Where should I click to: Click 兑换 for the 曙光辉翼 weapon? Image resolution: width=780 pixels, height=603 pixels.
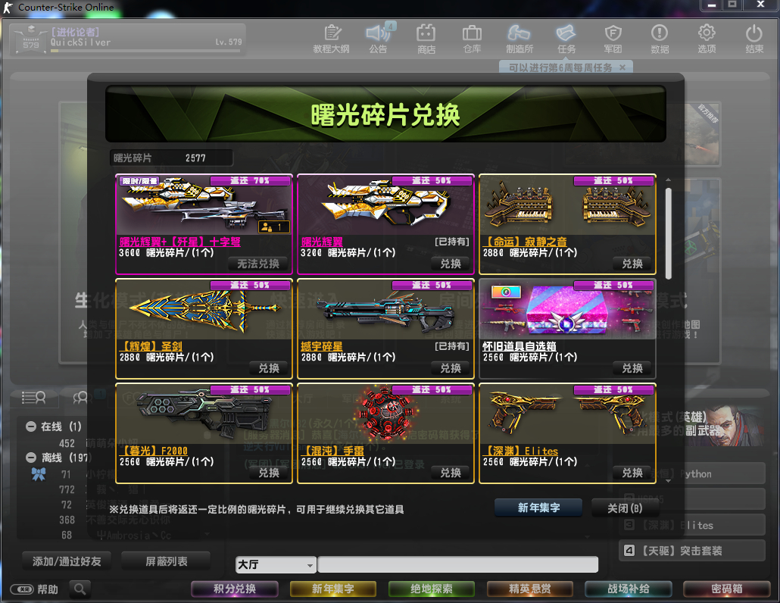pos(451,264)
